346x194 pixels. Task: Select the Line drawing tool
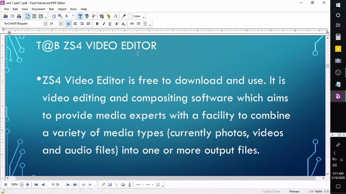click(116, 185)
